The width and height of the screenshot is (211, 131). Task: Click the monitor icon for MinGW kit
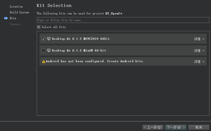pos(49,50)
